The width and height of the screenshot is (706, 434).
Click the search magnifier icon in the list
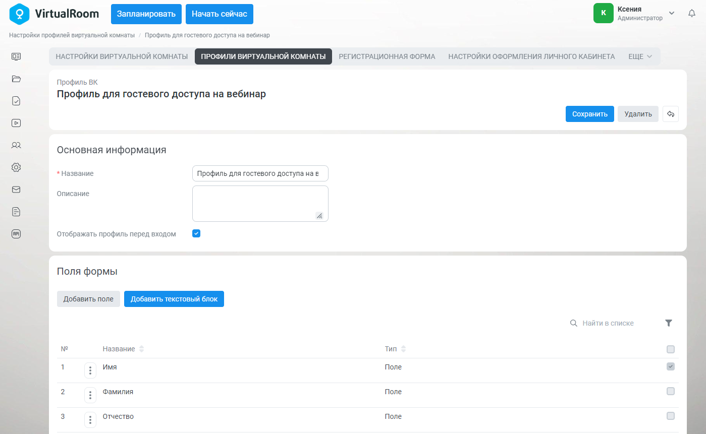coord(574,323)
